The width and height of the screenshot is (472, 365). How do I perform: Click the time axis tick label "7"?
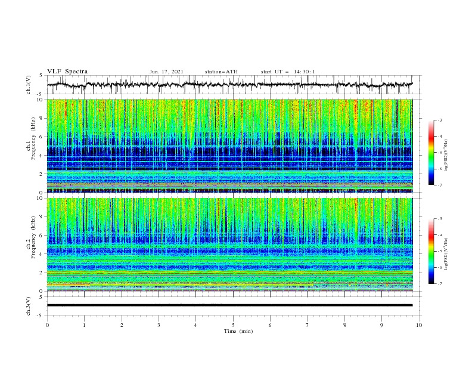[x=308, y=325]
